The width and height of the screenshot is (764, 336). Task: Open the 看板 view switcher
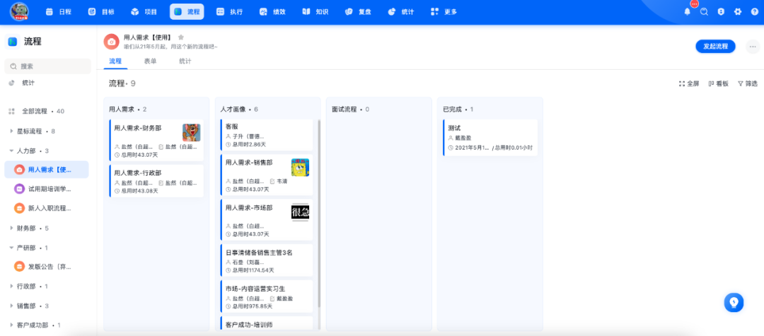[x=718, y=83]
